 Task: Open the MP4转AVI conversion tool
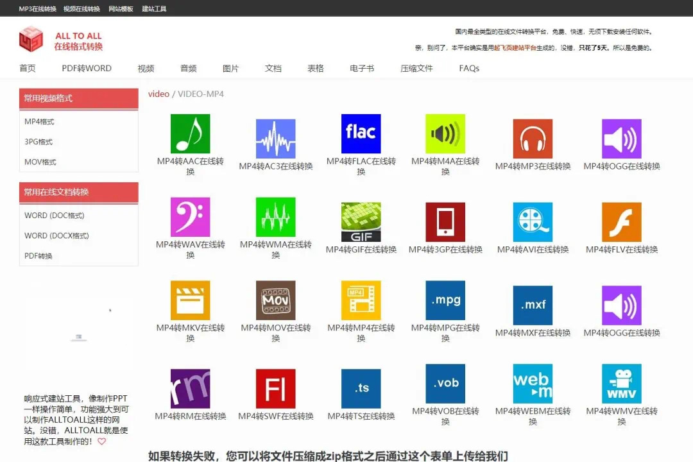[533, 221]
